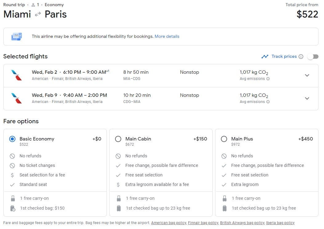The height and width of the screenshot is (229, 324).
Task: Select the Basic Economy fare option
Action: click(12, 139)
